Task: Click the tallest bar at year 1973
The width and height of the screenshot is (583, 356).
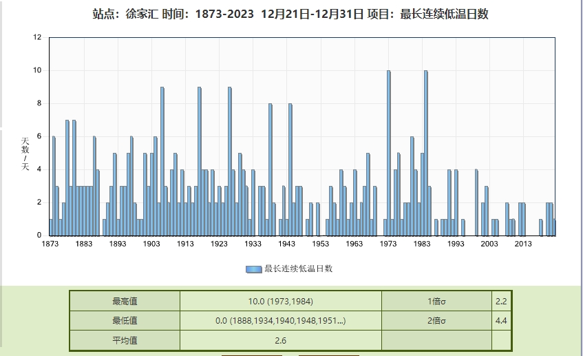Action: [x=389, y=151]
